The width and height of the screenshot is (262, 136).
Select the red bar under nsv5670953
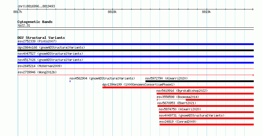tap(205, 106)
